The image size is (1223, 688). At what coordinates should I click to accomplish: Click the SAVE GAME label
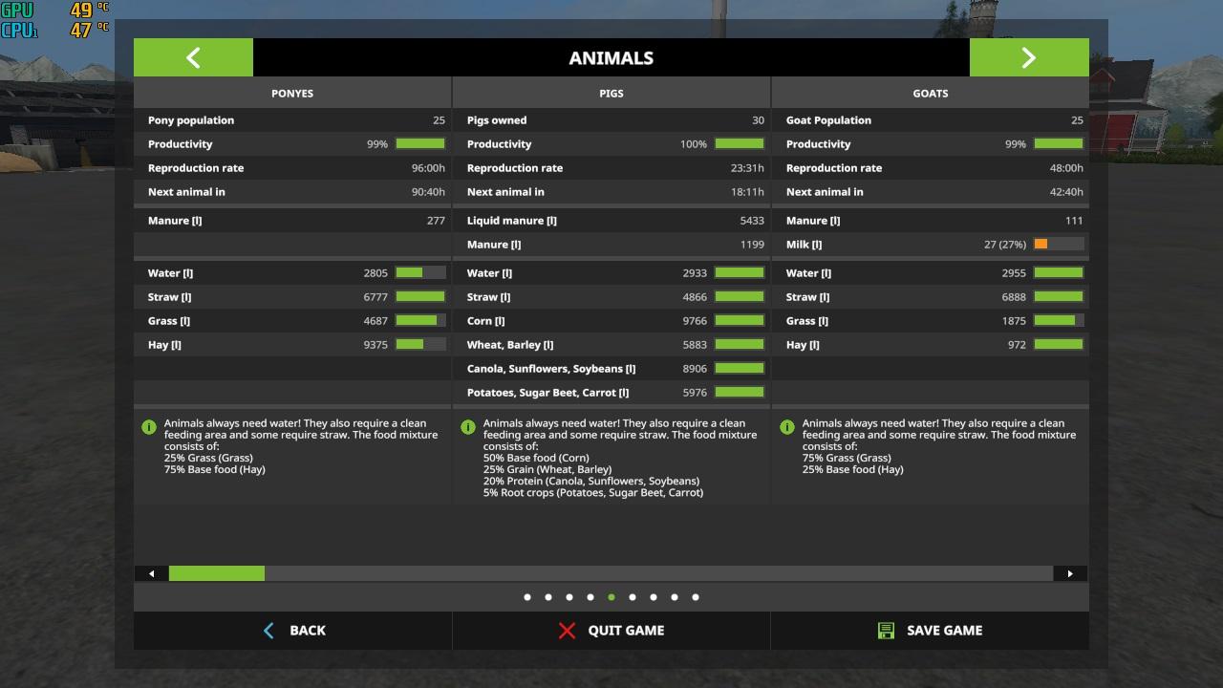tap(944, 631)
